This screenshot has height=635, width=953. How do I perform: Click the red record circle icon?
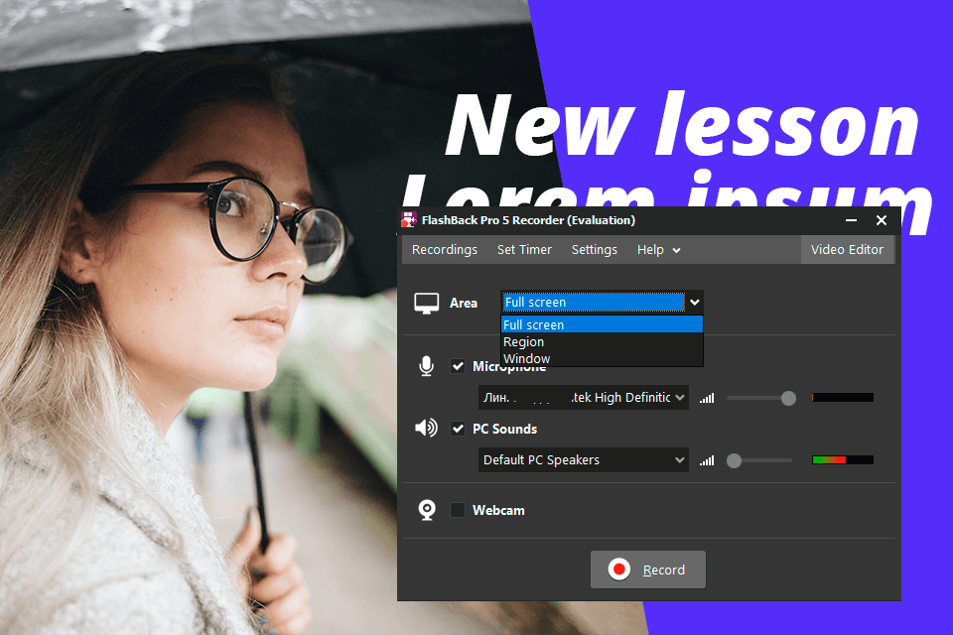[619, 570]
